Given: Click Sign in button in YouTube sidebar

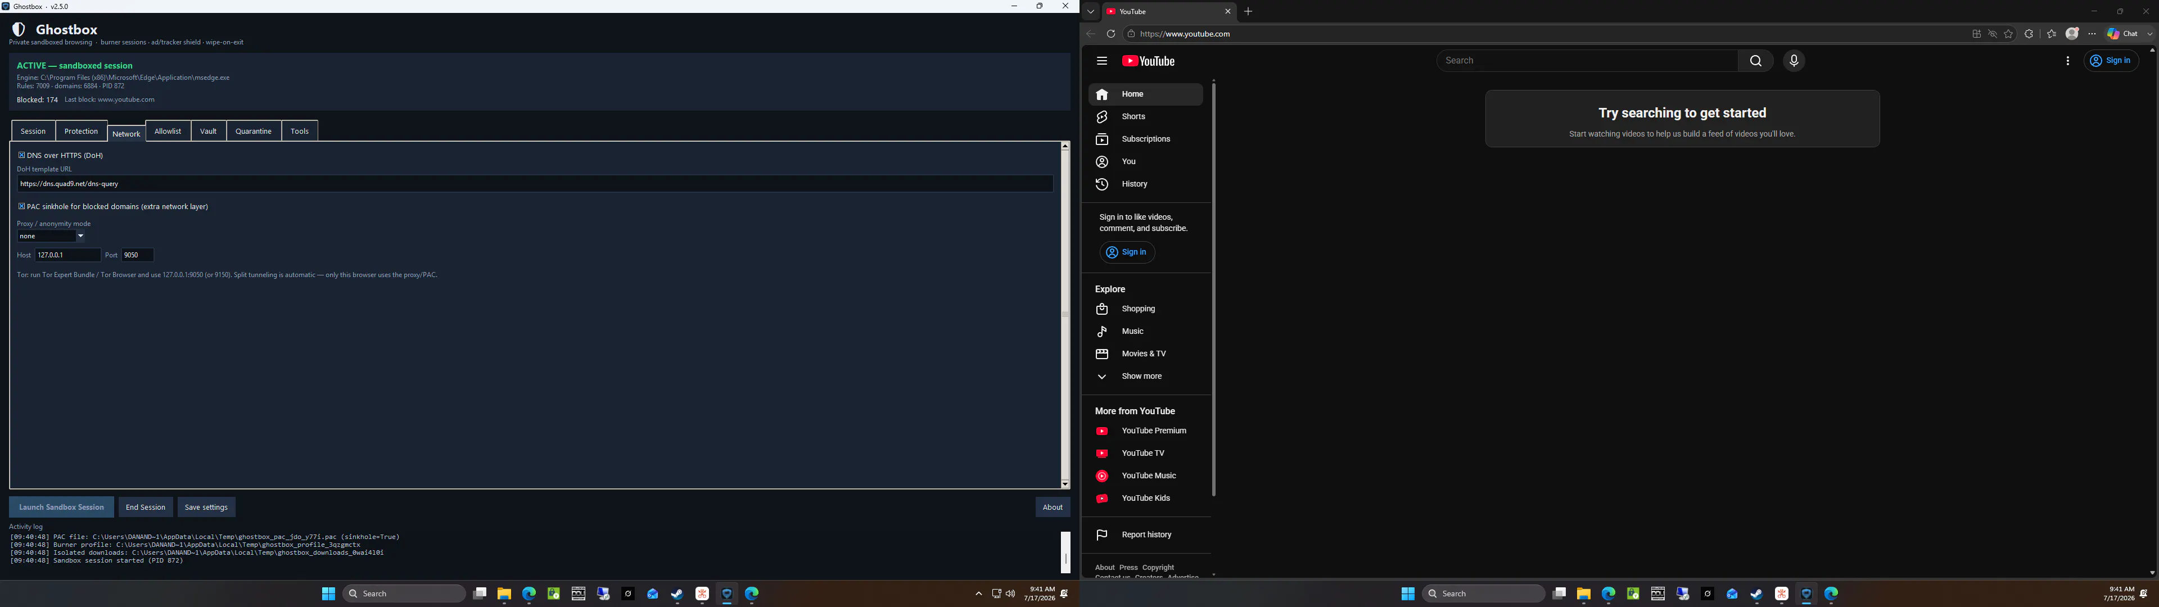Looking at the screenshot, I should coord(1127,252).
